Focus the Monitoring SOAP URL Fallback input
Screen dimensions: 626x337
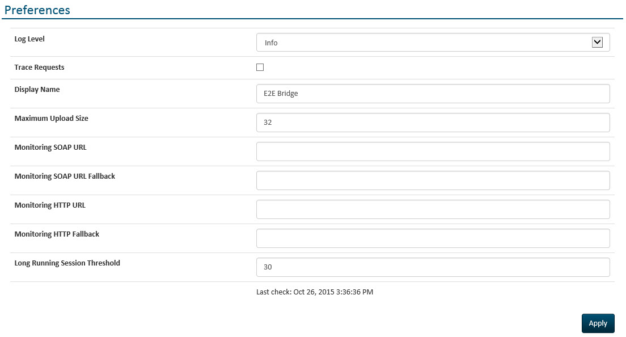point(433,180)
